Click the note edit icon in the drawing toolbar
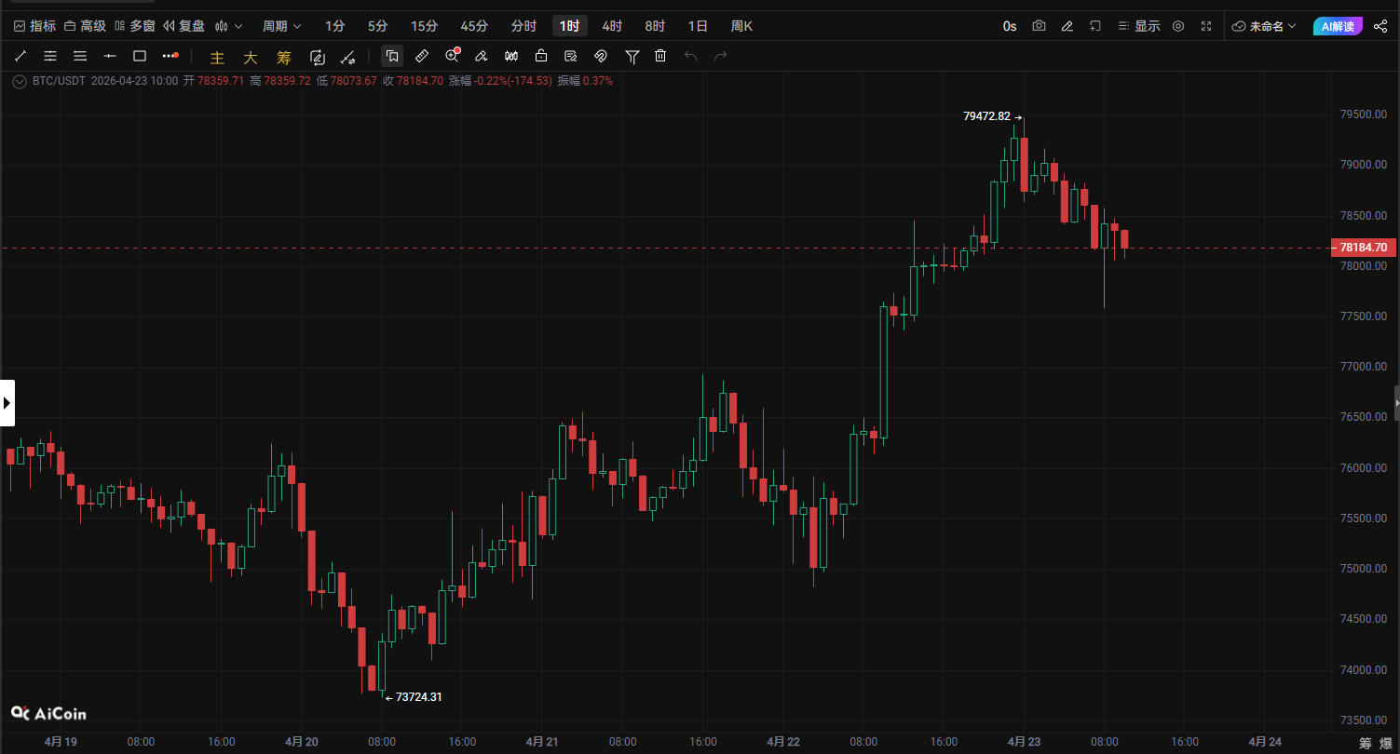Image resolution: width=1400 pixels, height=754 pixels. (571, 56)
